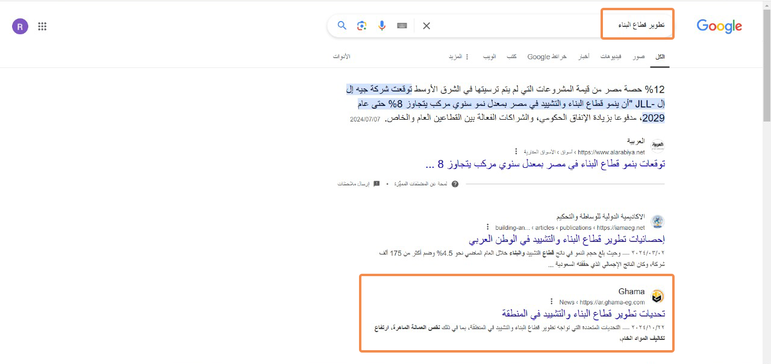This screenshot has width=771, height=364.
Task: Open لمحة عن المقتطفات المميزة link
Action: 420,184
